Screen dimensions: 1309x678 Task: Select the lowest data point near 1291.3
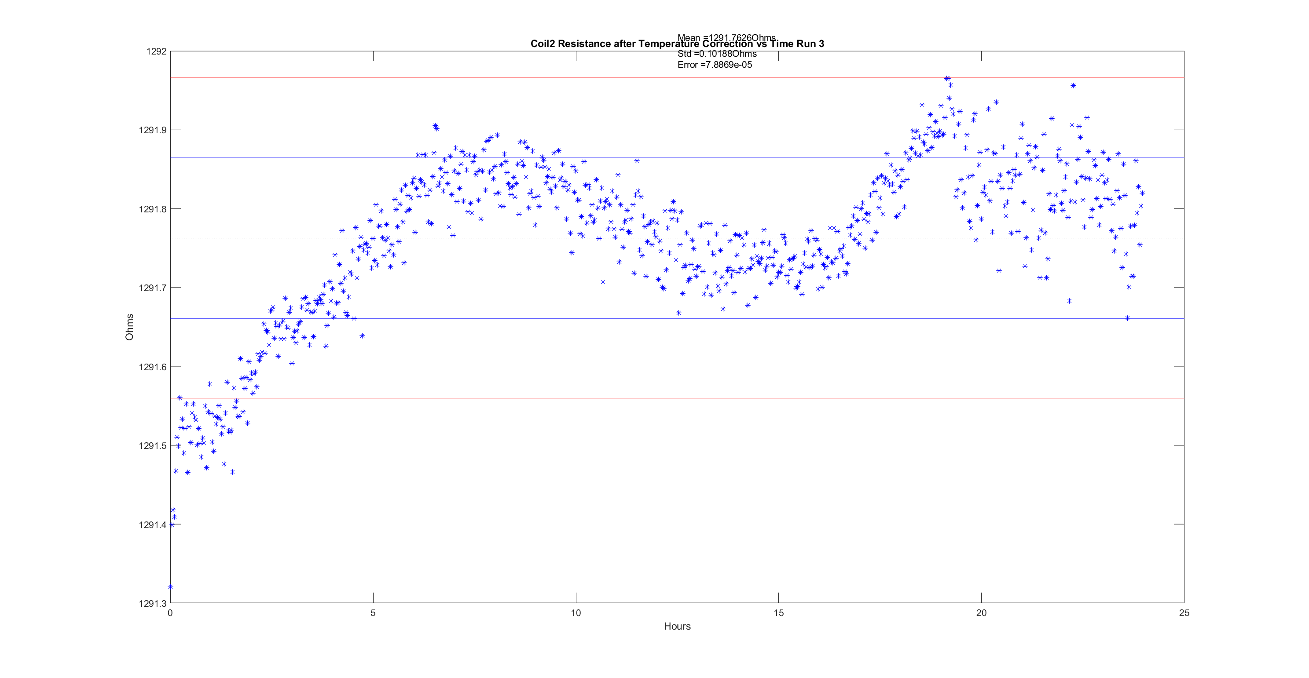click(x=171, y=587)
